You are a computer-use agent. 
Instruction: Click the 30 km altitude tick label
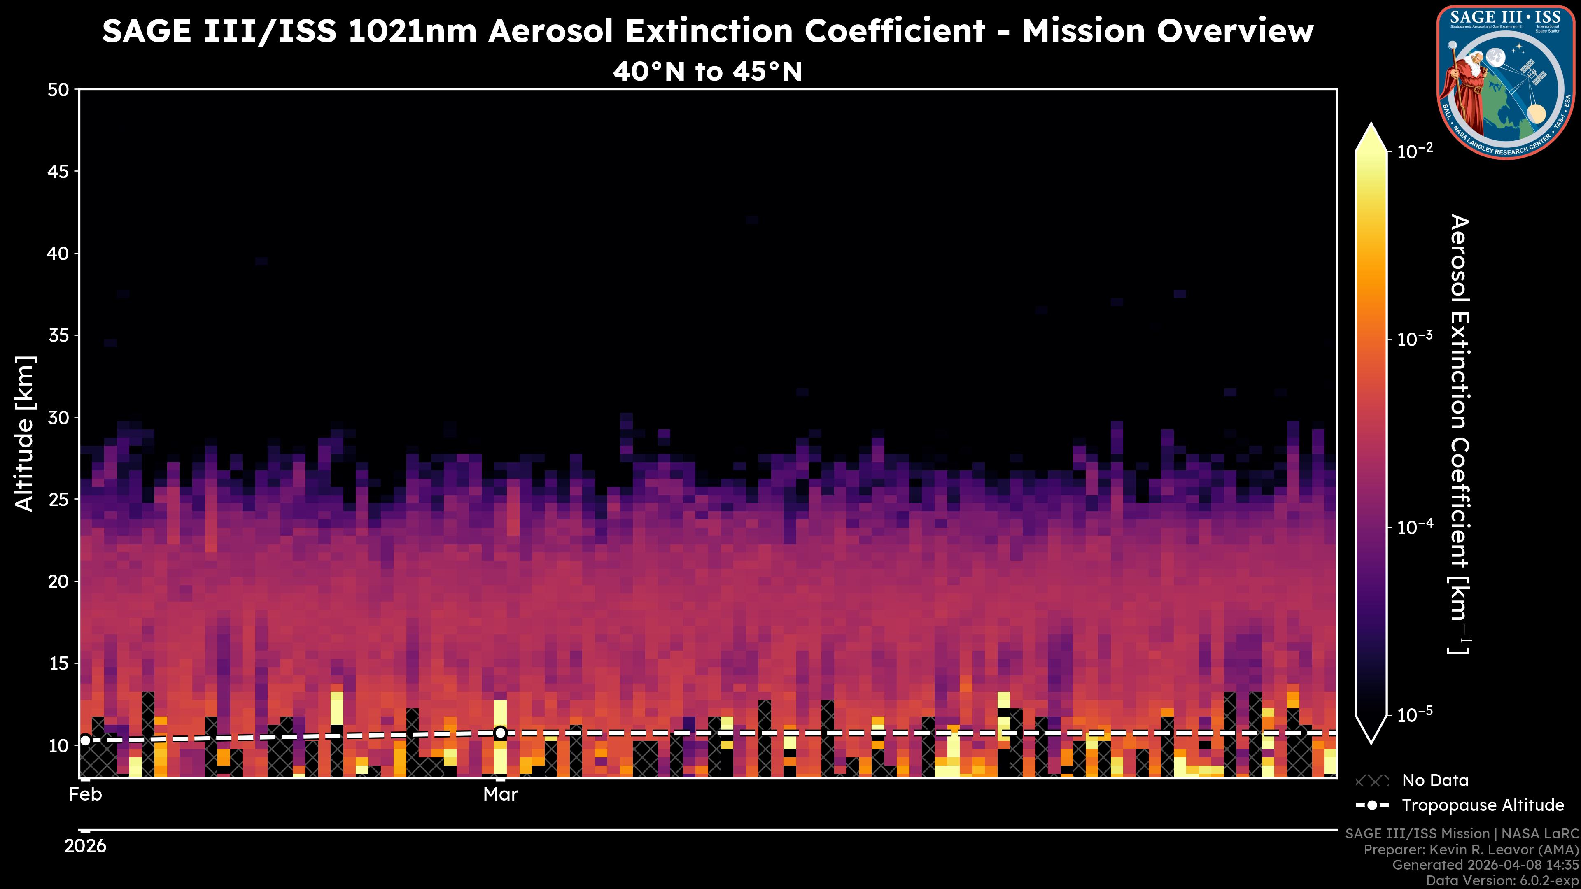[58, 418]
